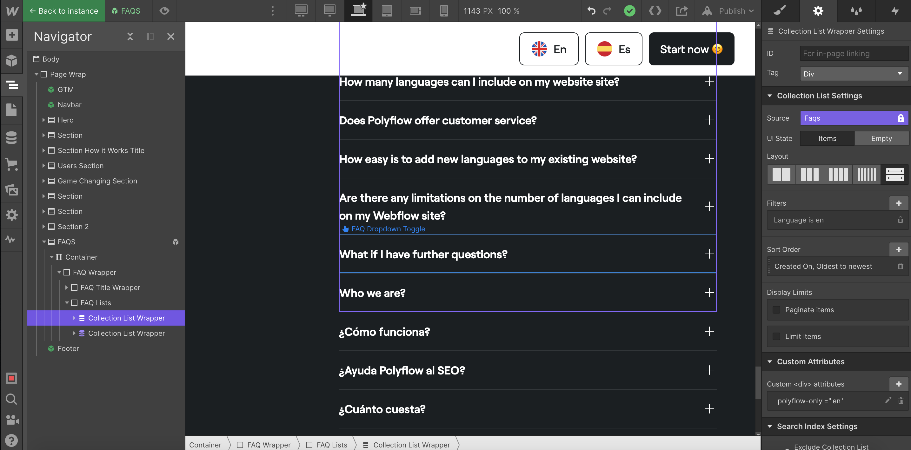911x450 pixels.
Task: Click the Webflow logo menu
Action: click(12, 10)
